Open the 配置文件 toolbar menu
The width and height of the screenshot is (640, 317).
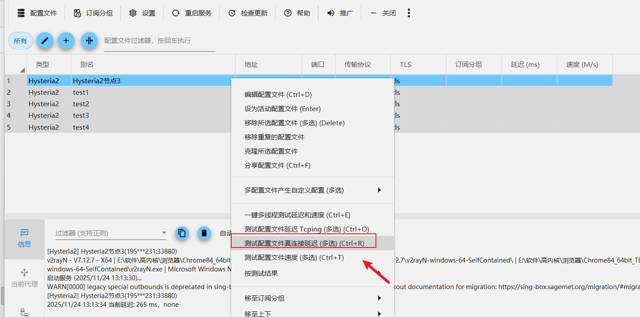[37, 13]
